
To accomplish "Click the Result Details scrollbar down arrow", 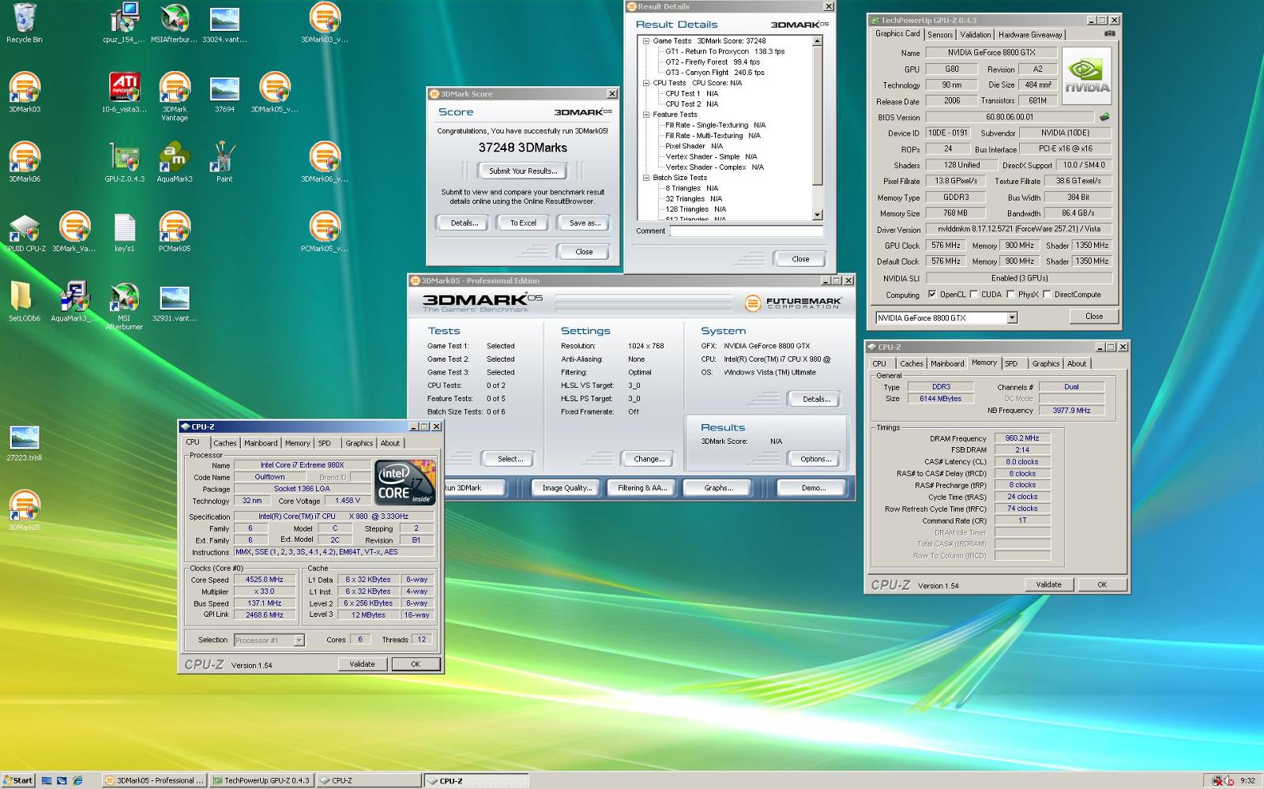I will (818, 215).
